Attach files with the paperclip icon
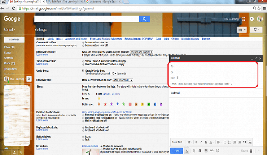This screenshot has height=155, width=267. pos(194,151)
